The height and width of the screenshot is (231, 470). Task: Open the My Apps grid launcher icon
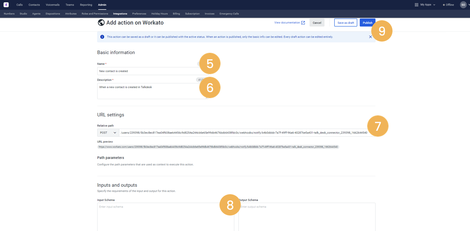tap(416, 5)
